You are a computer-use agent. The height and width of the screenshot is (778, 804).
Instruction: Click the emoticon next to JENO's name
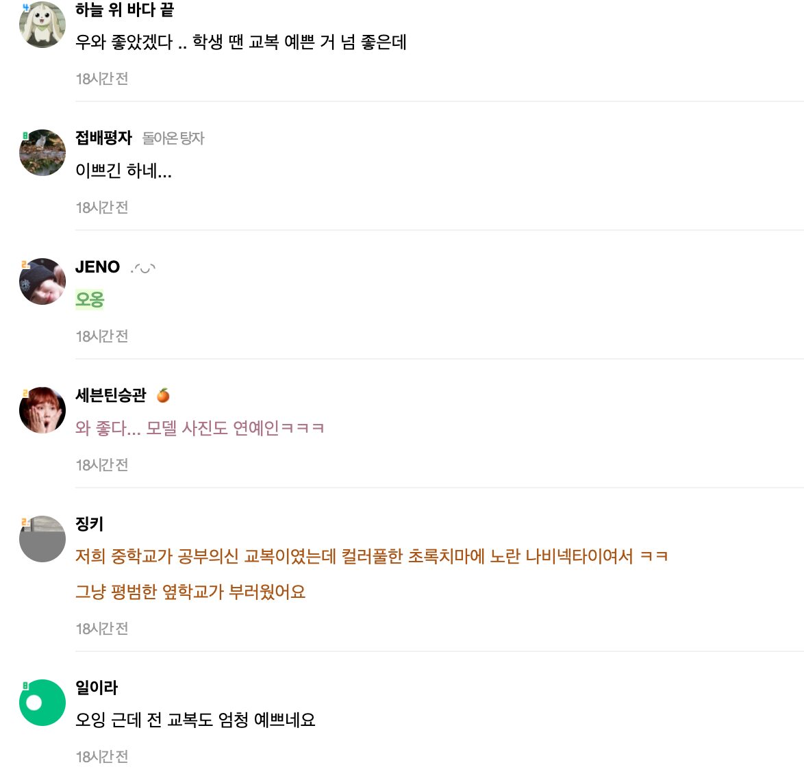click(x=142, y=268)
